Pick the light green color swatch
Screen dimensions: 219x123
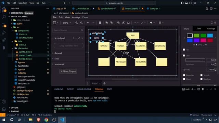(196, 36)
